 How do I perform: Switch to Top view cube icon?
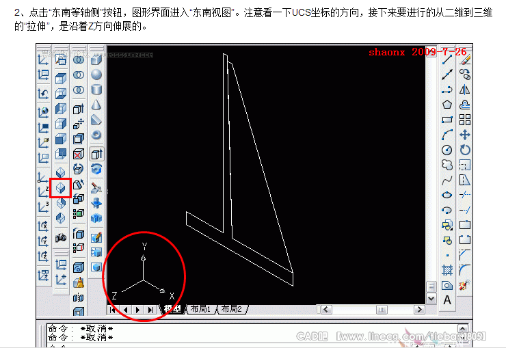(x=61, y=79)
